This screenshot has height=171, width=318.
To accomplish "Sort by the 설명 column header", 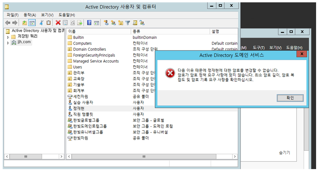I will pos(224,31).
